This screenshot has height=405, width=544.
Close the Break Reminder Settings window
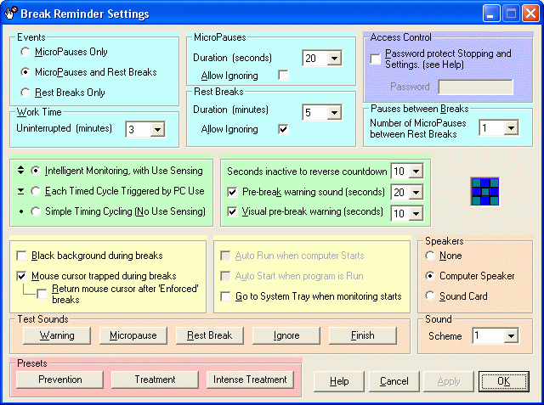click(x=530, y=14)
